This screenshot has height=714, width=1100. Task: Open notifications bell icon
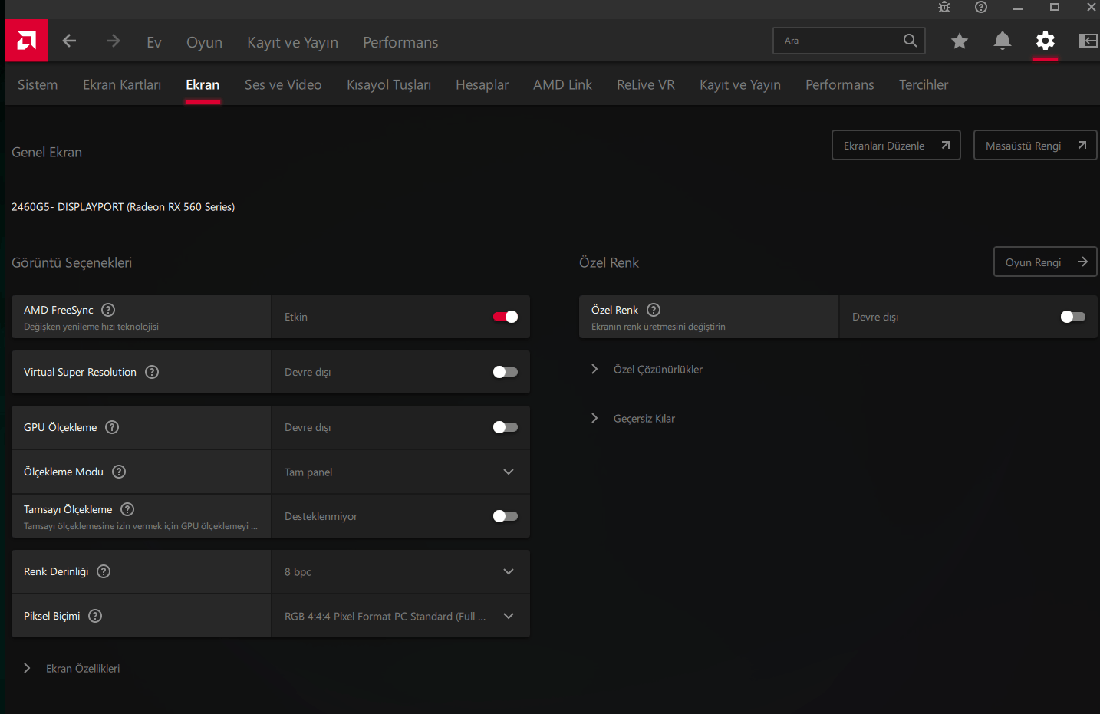(x=1002, y=41)
